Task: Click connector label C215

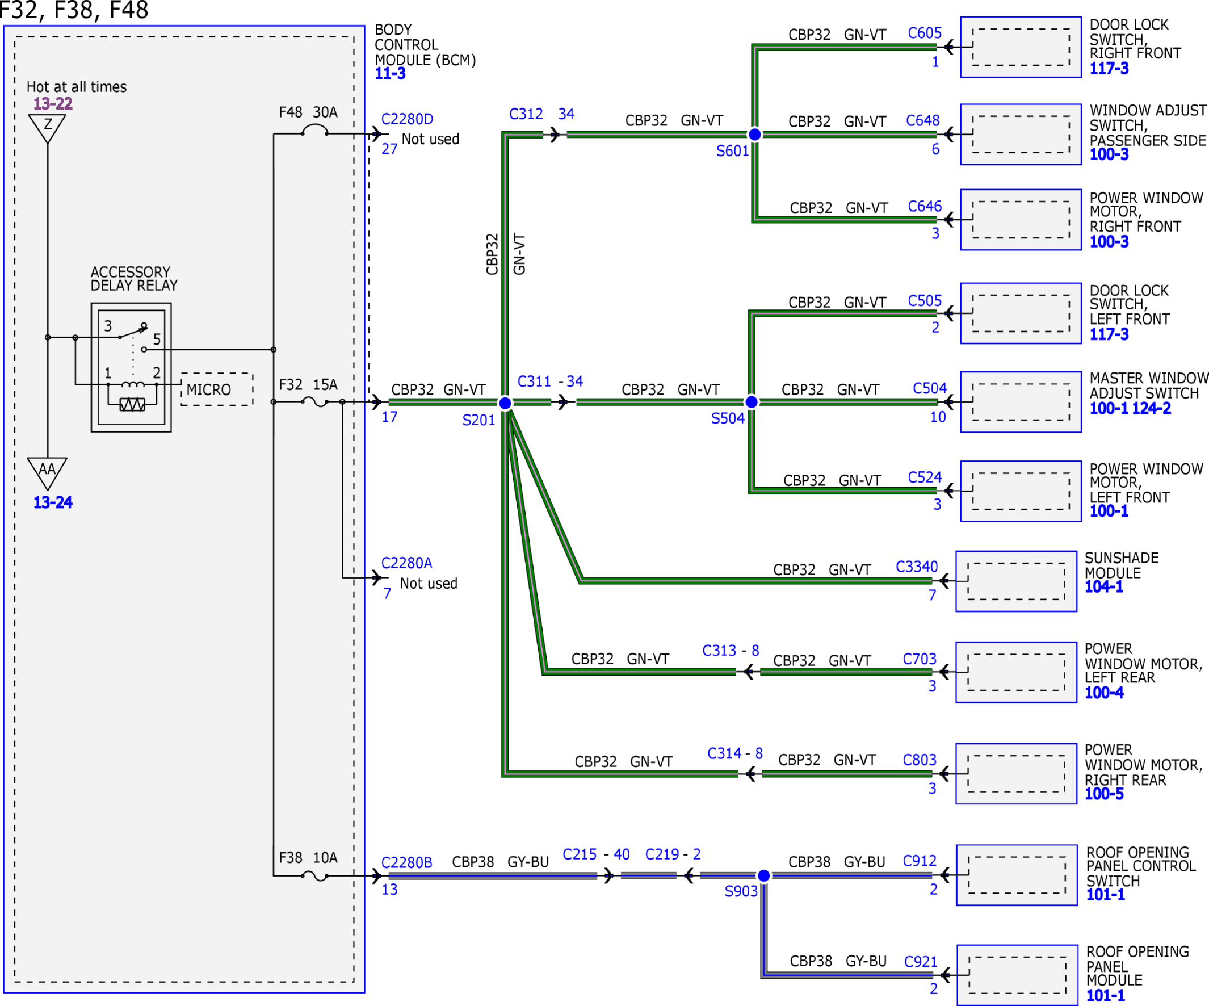Action: [580, 854]
